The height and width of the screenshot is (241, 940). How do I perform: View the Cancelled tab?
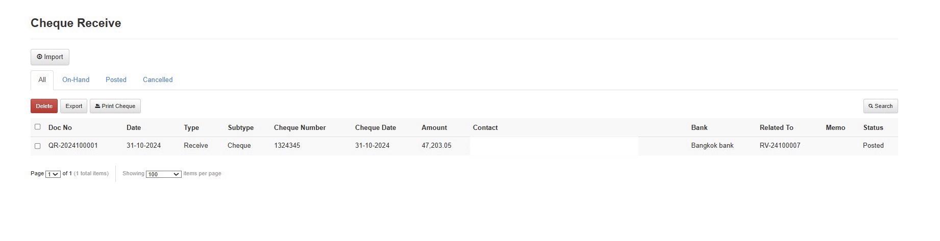tap(158, 80)
